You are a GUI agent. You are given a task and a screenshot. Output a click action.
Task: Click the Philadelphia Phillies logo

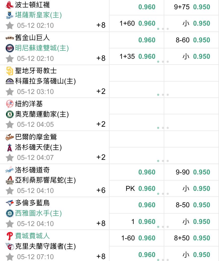point(10,236)
